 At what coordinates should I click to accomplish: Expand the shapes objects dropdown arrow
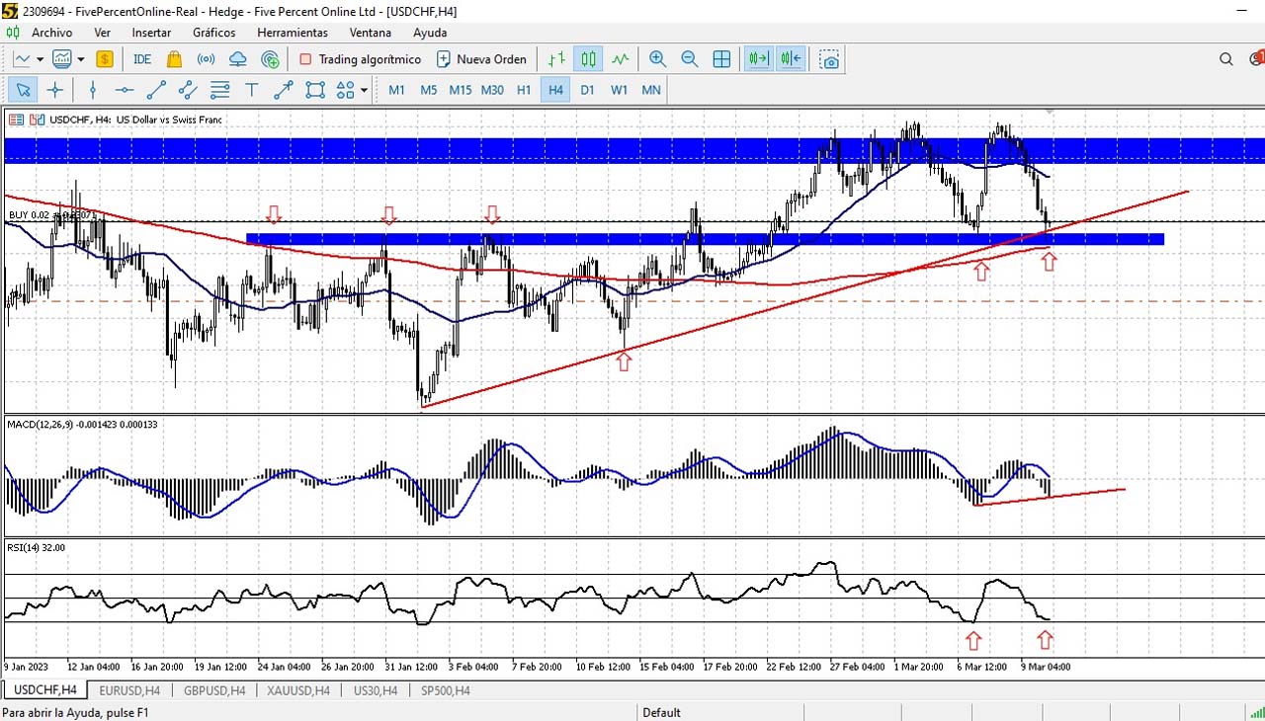pos(364,90)
